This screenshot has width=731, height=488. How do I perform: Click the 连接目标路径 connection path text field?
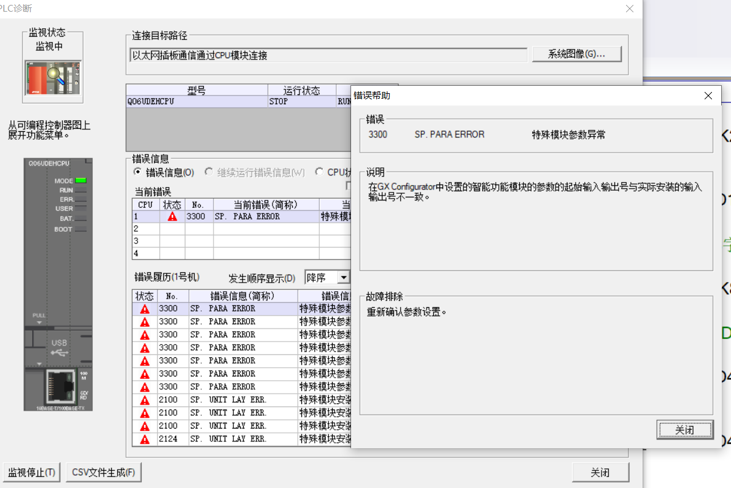329,55
